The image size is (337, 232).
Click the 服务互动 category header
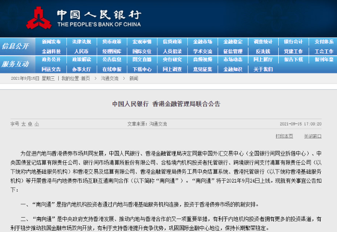(15, 64)
